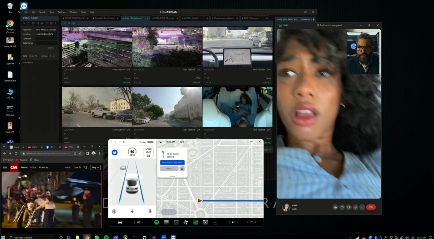Mute Tesla volume speaker icon

(x=233, y=222)
